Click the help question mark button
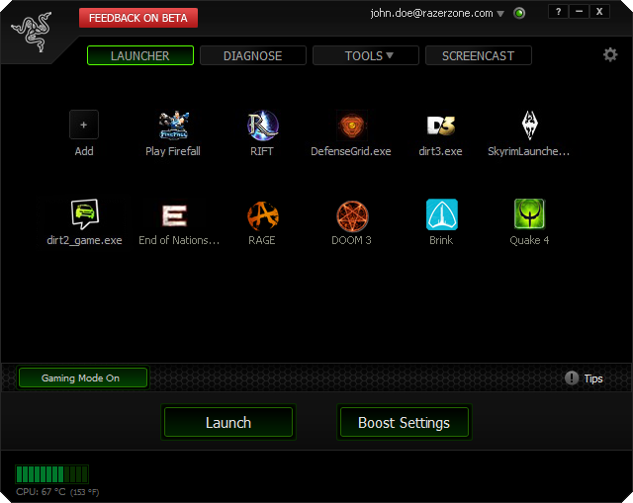 coord(558,12)
